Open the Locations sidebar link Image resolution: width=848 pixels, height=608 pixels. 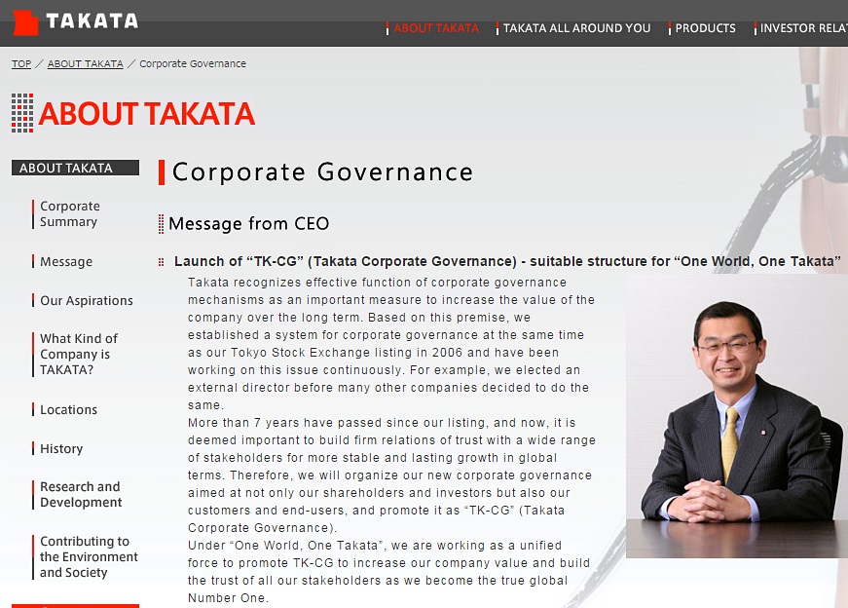(68, 410)
